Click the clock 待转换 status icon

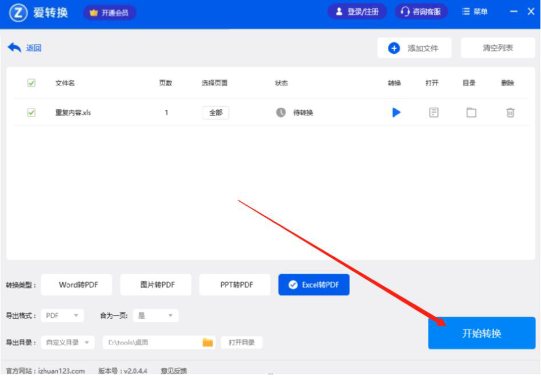pos(281,113)
